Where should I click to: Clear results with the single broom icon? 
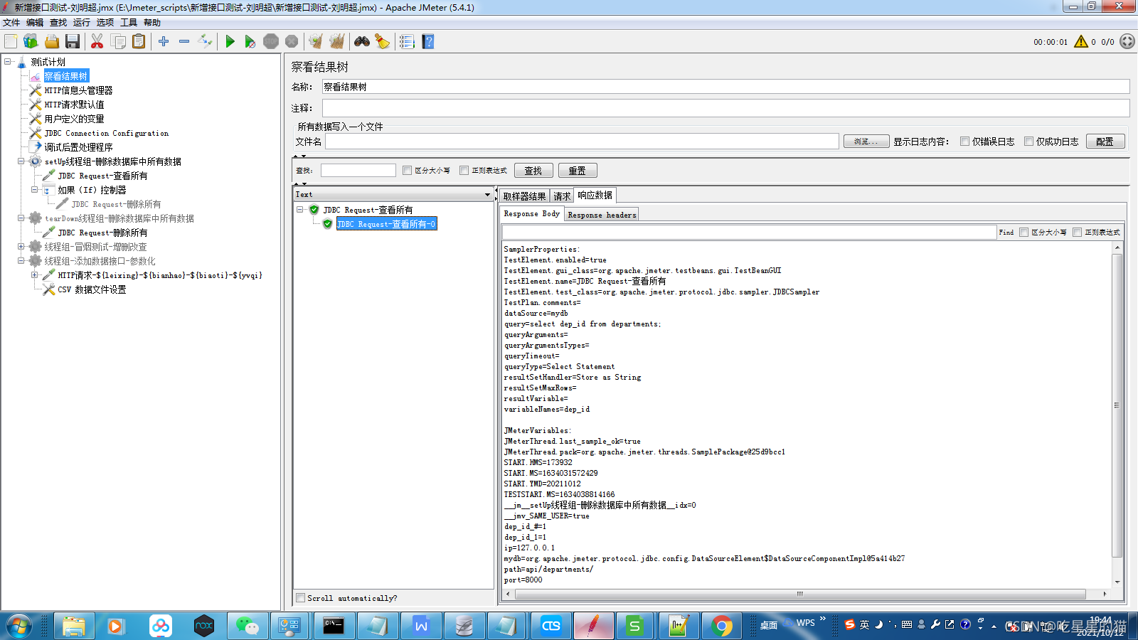click(316, 41)
